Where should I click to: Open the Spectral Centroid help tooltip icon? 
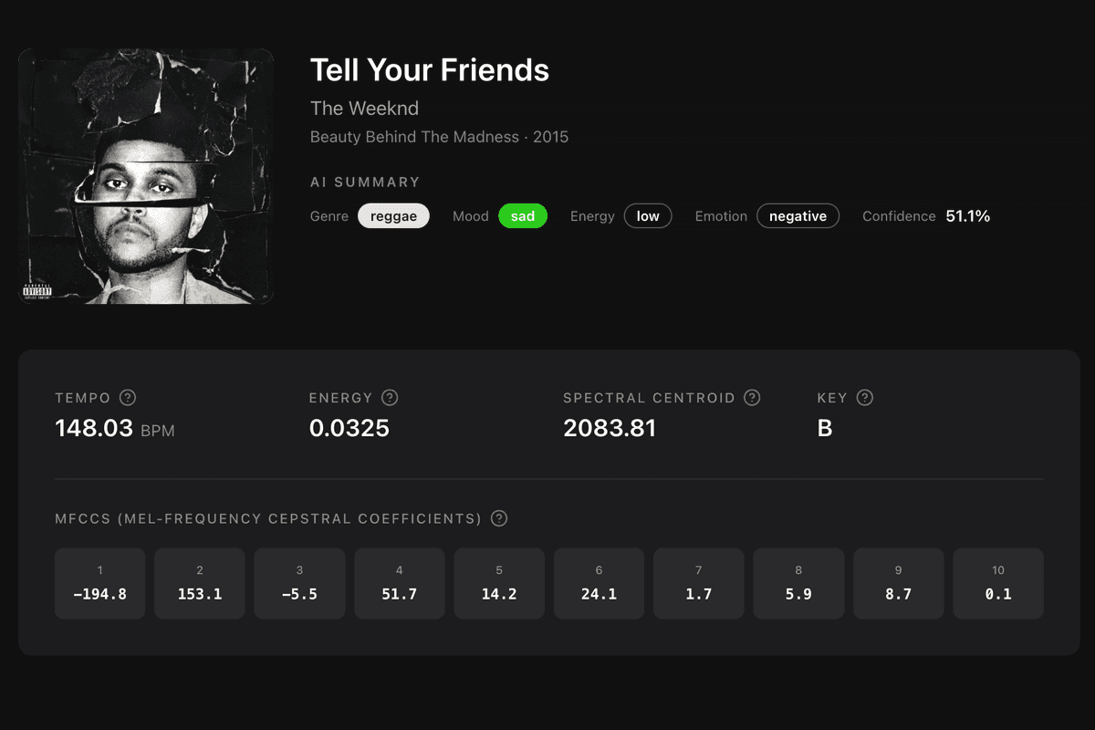pyautogui.click(x=752, y=398)
